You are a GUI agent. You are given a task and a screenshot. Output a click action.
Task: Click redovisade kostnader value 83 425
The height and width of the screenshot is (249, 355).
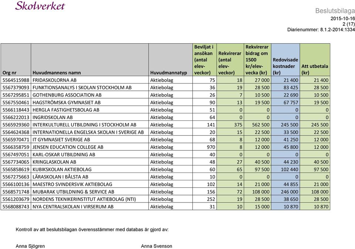point(291,88)
